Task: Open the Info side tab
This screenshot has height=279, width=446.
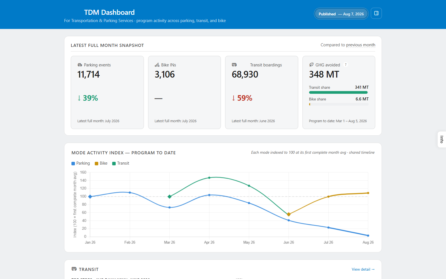Action: pos(442,139)
